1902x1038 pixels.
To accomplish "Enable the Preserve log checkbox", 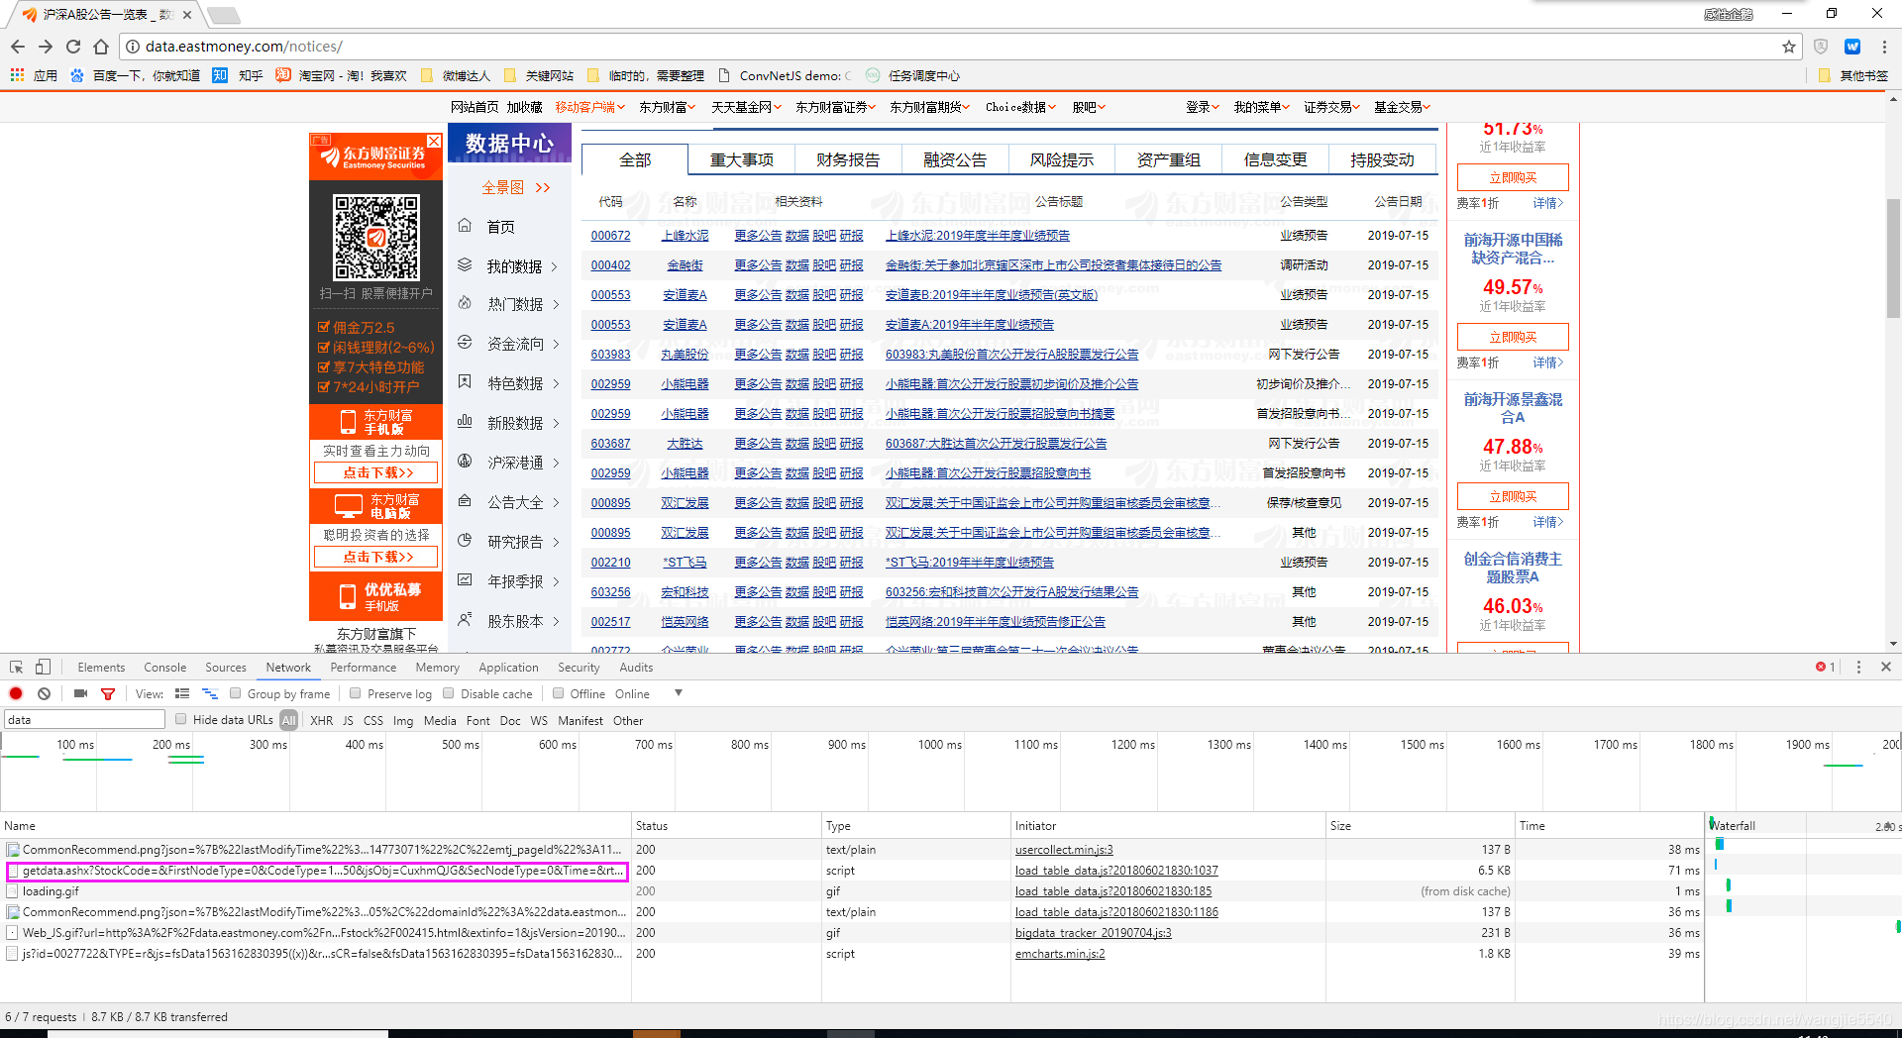I will (356, 693).
